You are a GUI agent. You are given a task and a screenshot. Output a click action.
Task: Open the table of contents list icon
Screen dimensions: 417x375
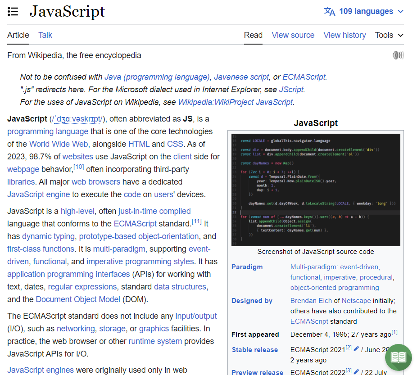pyautogui.click(x=13, y=12)
